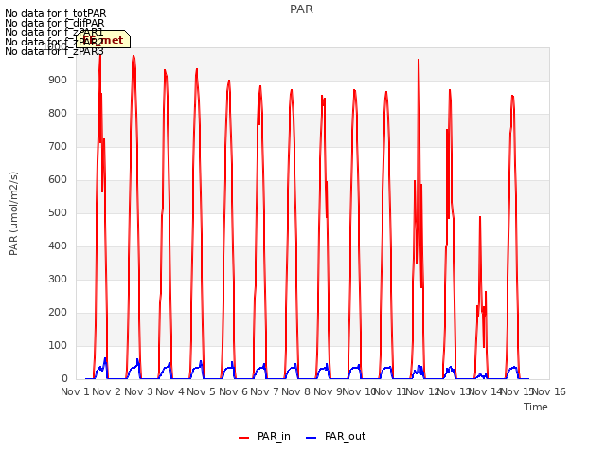Click the EE_met annotation label
The width and height of the screenshot is (606, 455).
(x=103, y=40)
